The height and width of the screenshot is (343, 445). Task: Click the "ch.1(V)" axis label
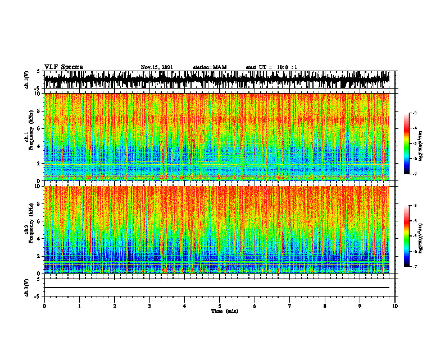(x=27, y=80)
